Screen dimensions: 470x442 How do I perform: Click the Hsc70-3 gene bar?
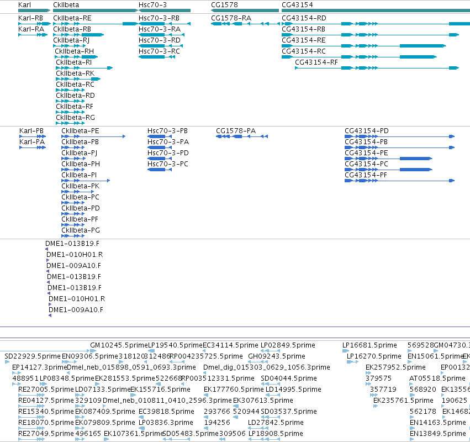click(164, 10)
